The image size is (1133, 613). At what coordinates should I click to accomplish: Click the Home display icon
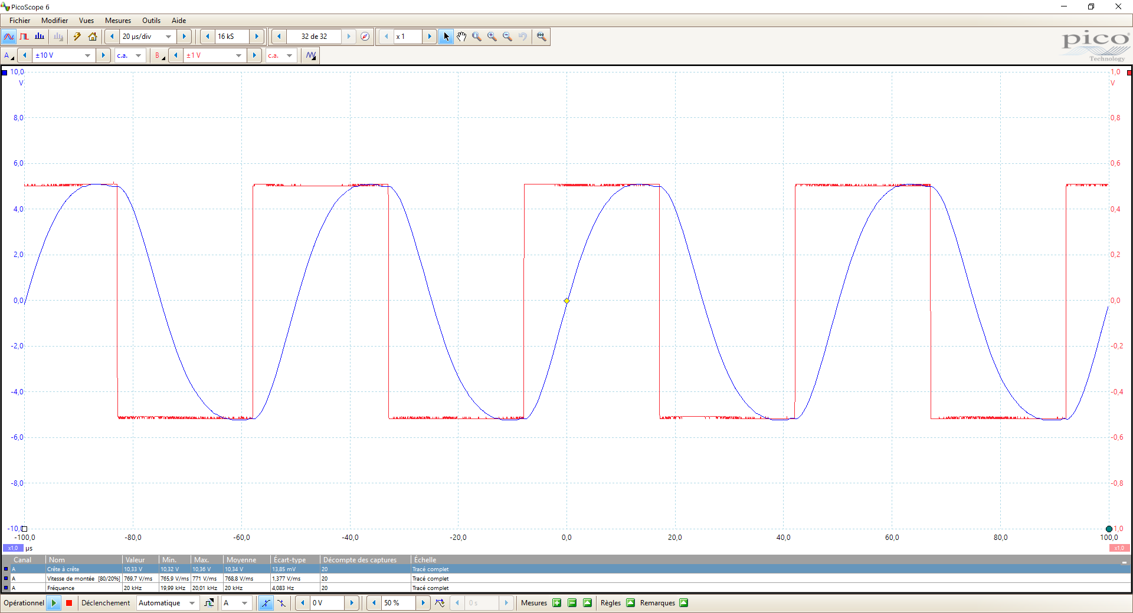(93, 37)
